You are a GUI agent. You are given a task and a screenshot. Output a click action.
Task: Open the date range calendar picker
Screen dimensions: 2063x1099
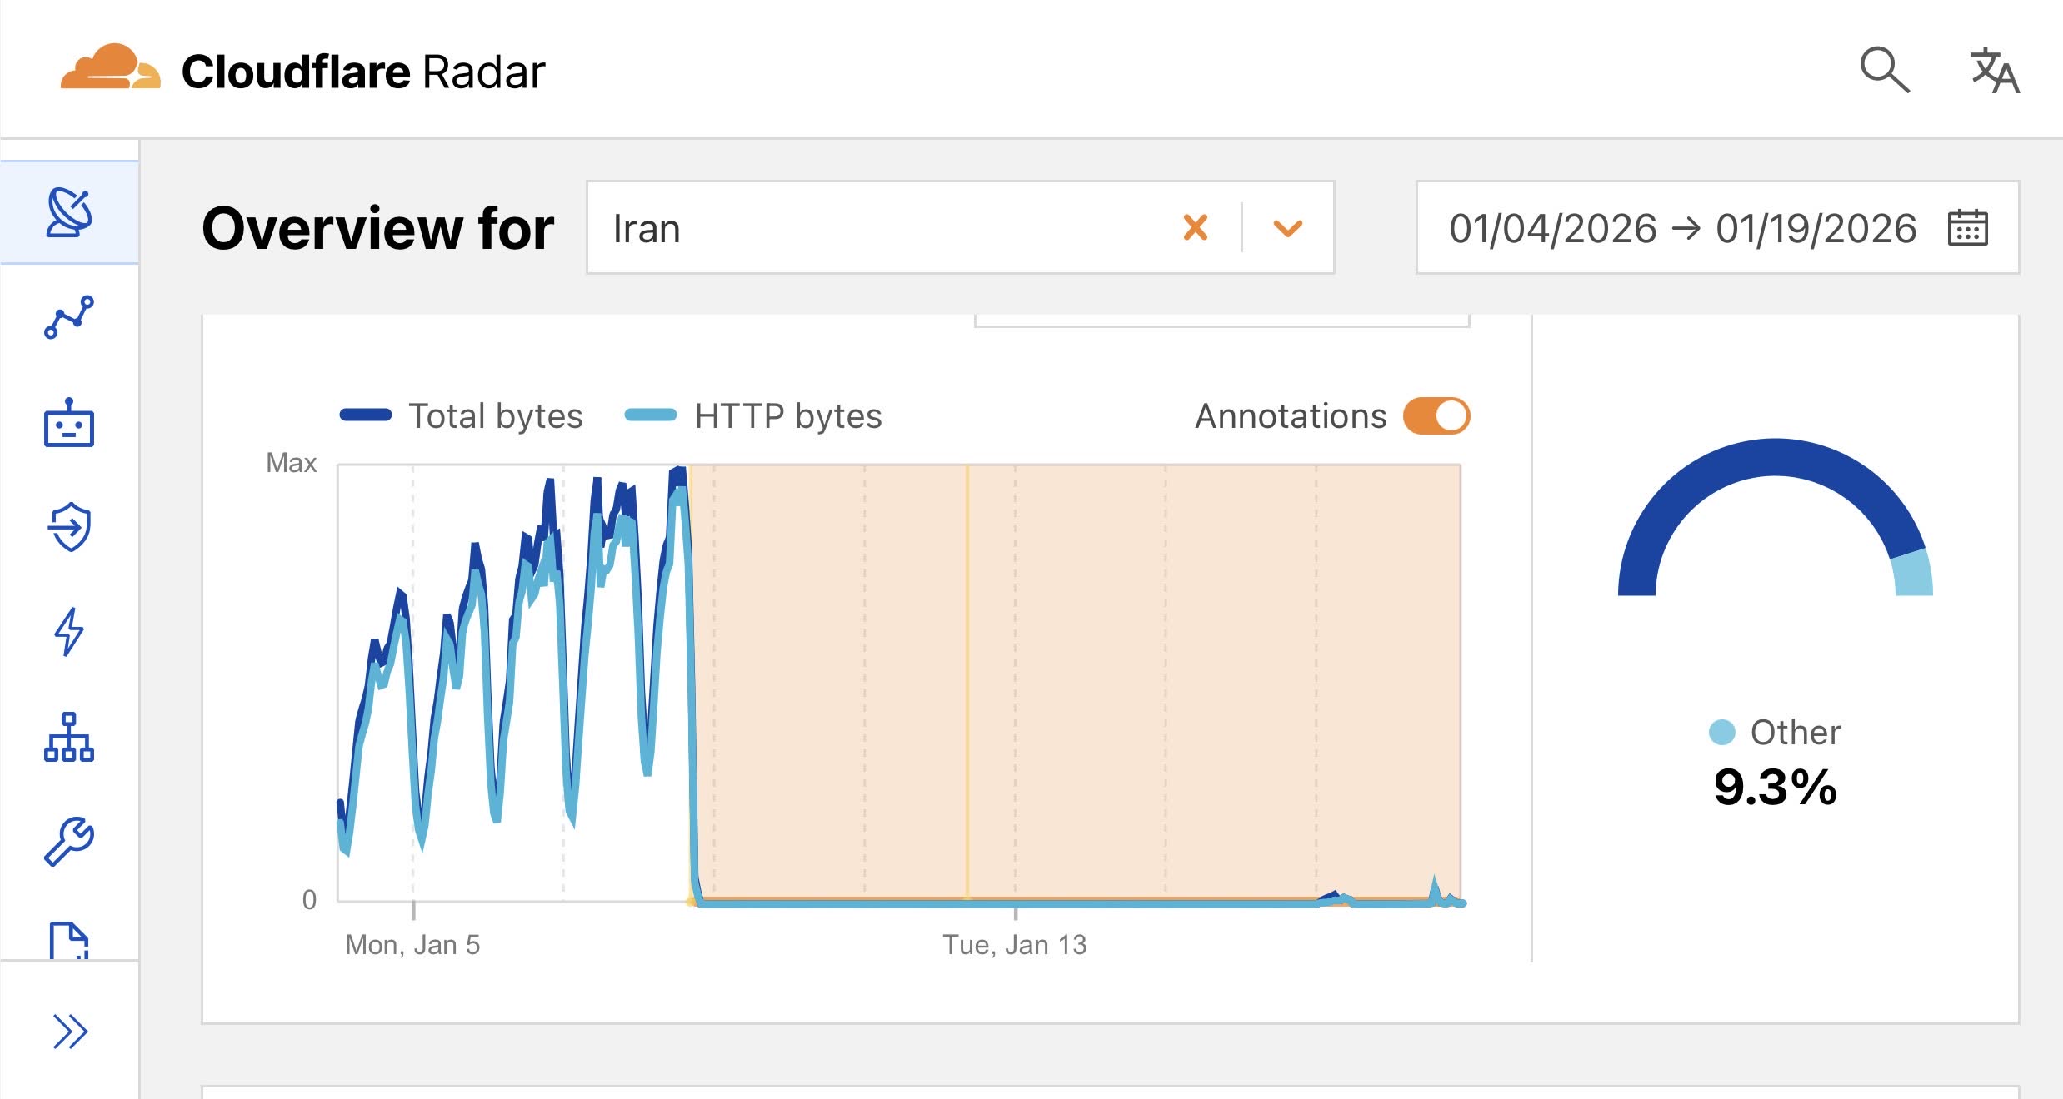click(x=1967, y=228)
